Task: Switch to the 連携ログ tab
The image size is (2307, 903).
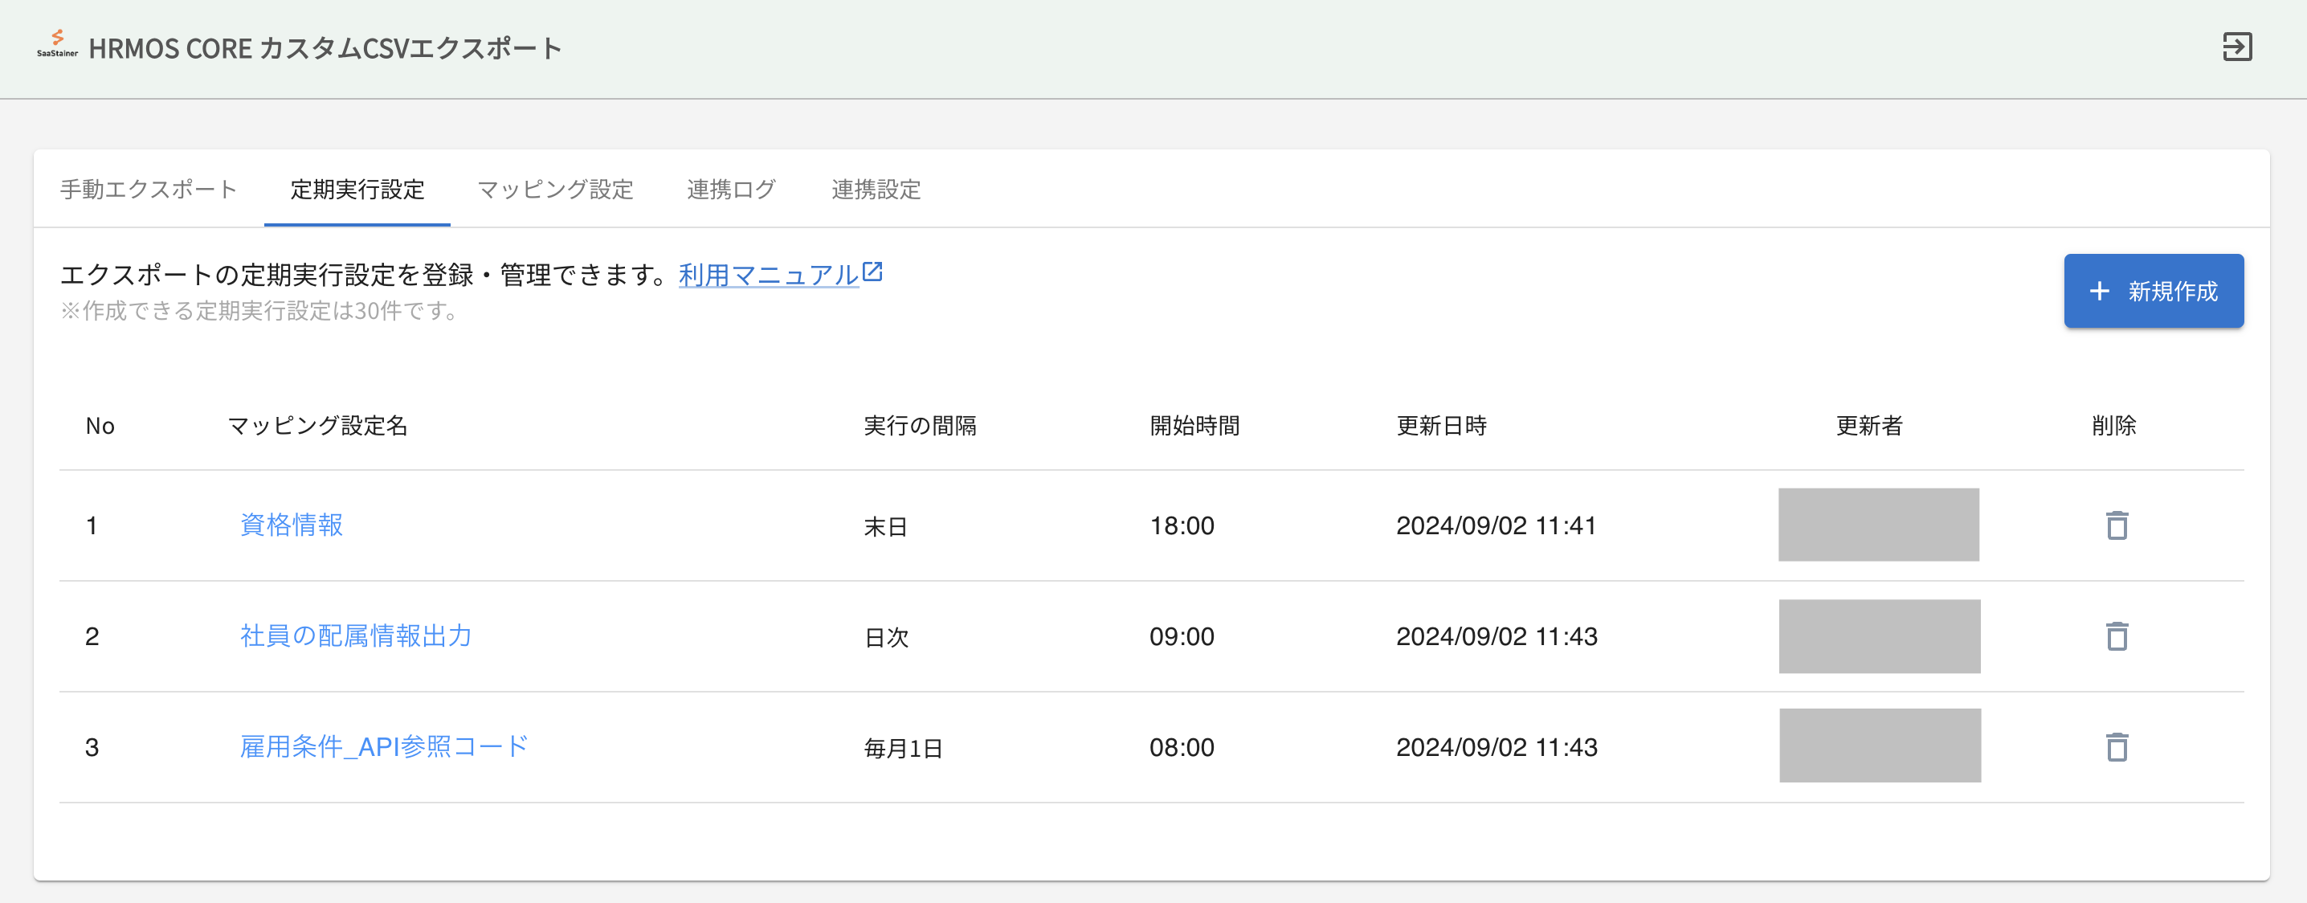Action: pos(731,189)
